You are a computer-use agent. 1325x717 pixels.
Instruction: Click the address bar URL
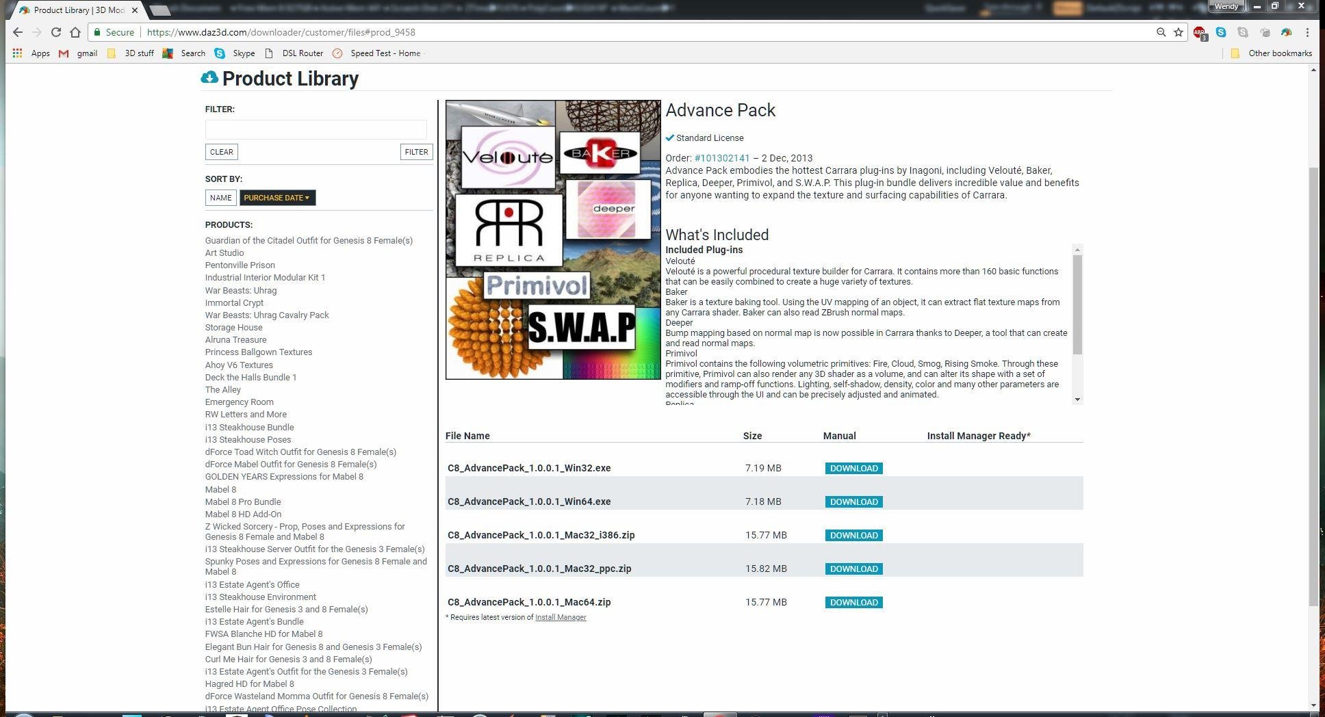click(x=281, y=32)
